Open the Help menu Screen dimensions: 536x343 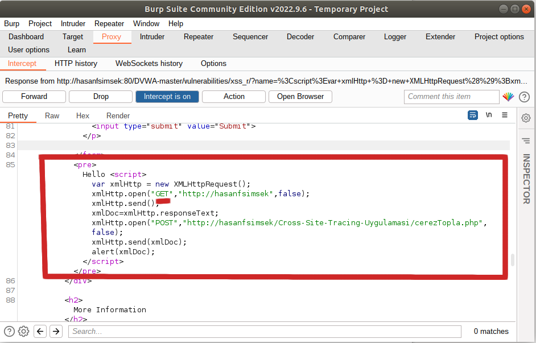[x=176, y=23]
